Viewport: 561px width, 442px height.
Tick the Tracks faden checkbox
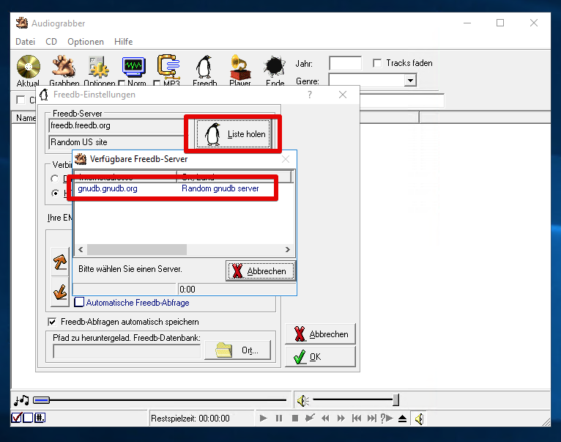377,63
